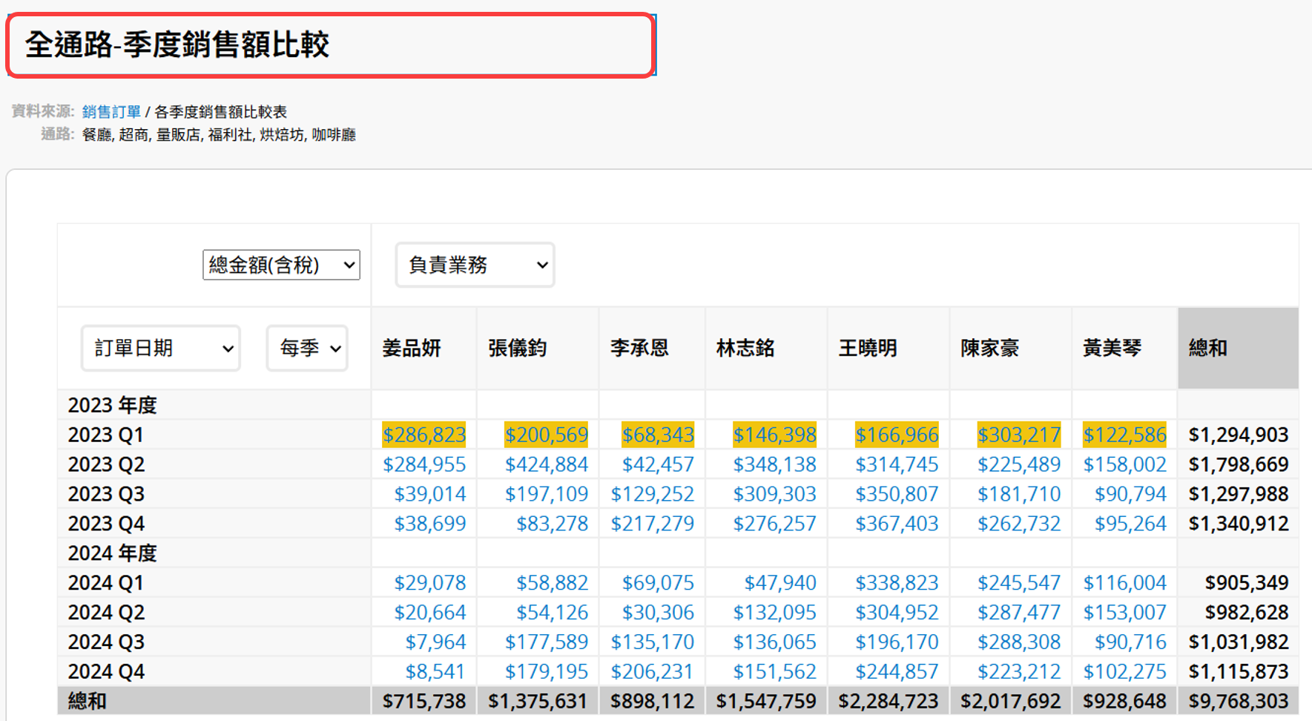Open 林志銘's 2023 Q3 amount $309,303

pyautogui.click(x=774, y=494)
